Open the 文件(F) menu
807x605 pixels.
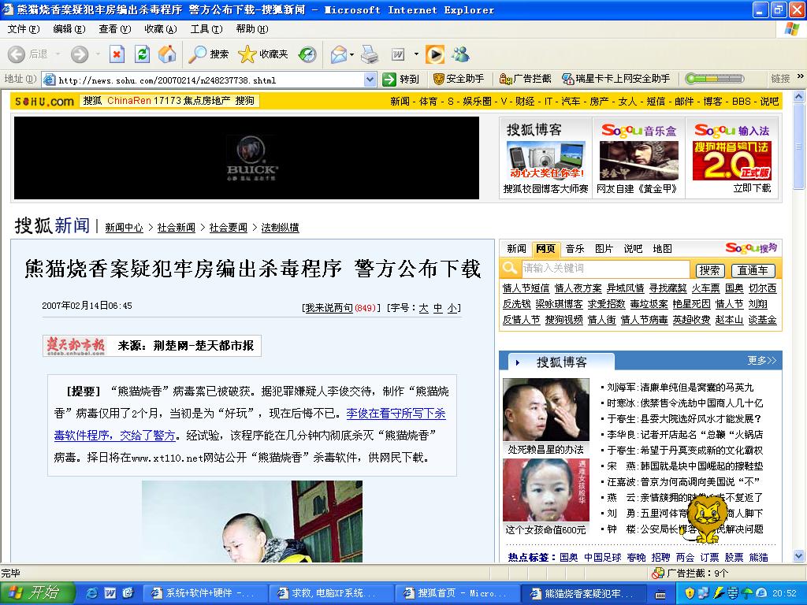click(x=23, y=29)
